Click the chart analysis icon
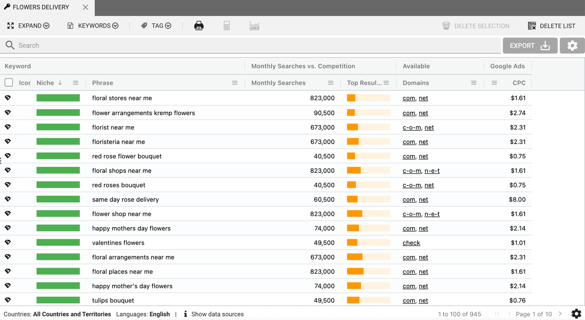Screen dimensions: 585x320 point(254,25)
